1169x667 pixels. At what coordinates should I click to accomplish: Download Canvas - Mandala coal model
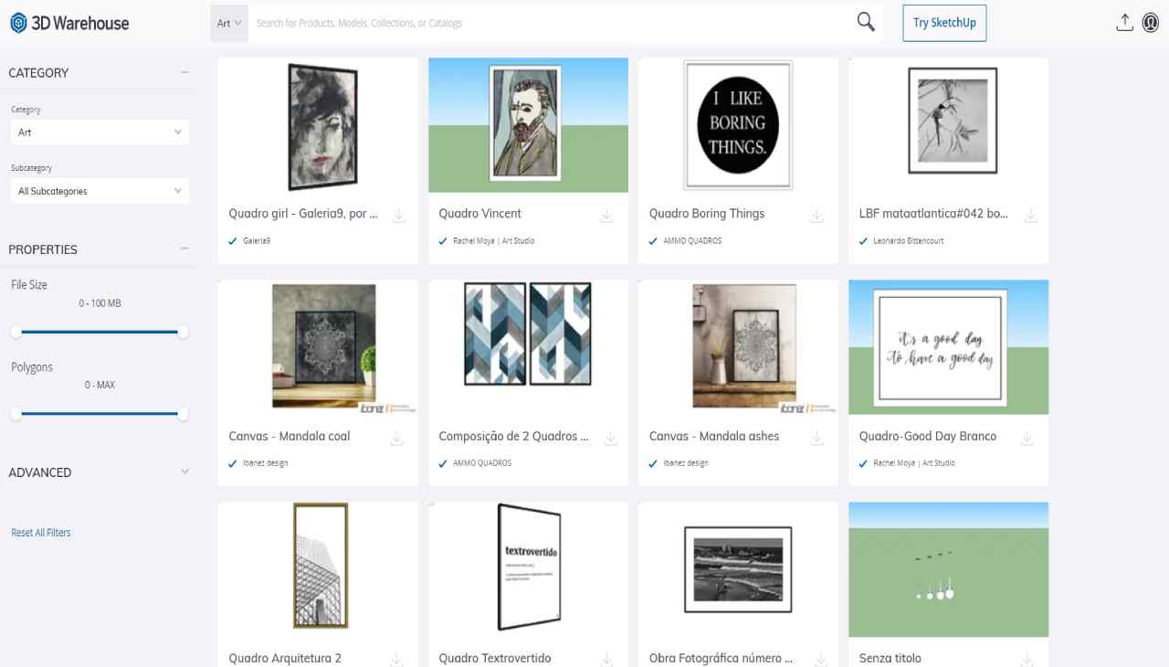point(397,439)
